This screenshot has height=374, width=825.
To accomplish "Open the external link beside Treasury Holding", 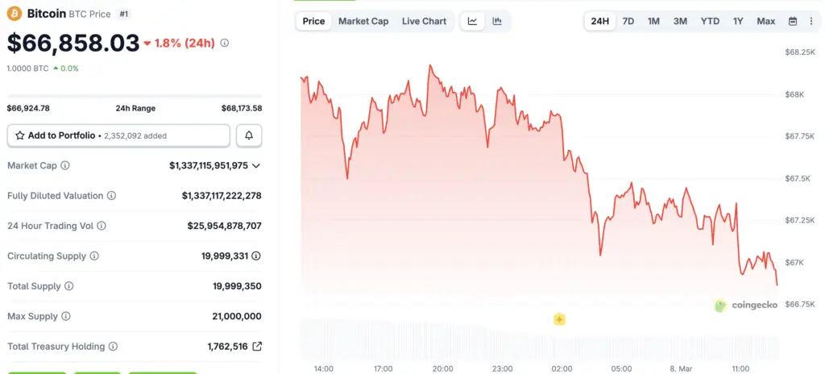I will pyautogui.click(x=257, y=347).
